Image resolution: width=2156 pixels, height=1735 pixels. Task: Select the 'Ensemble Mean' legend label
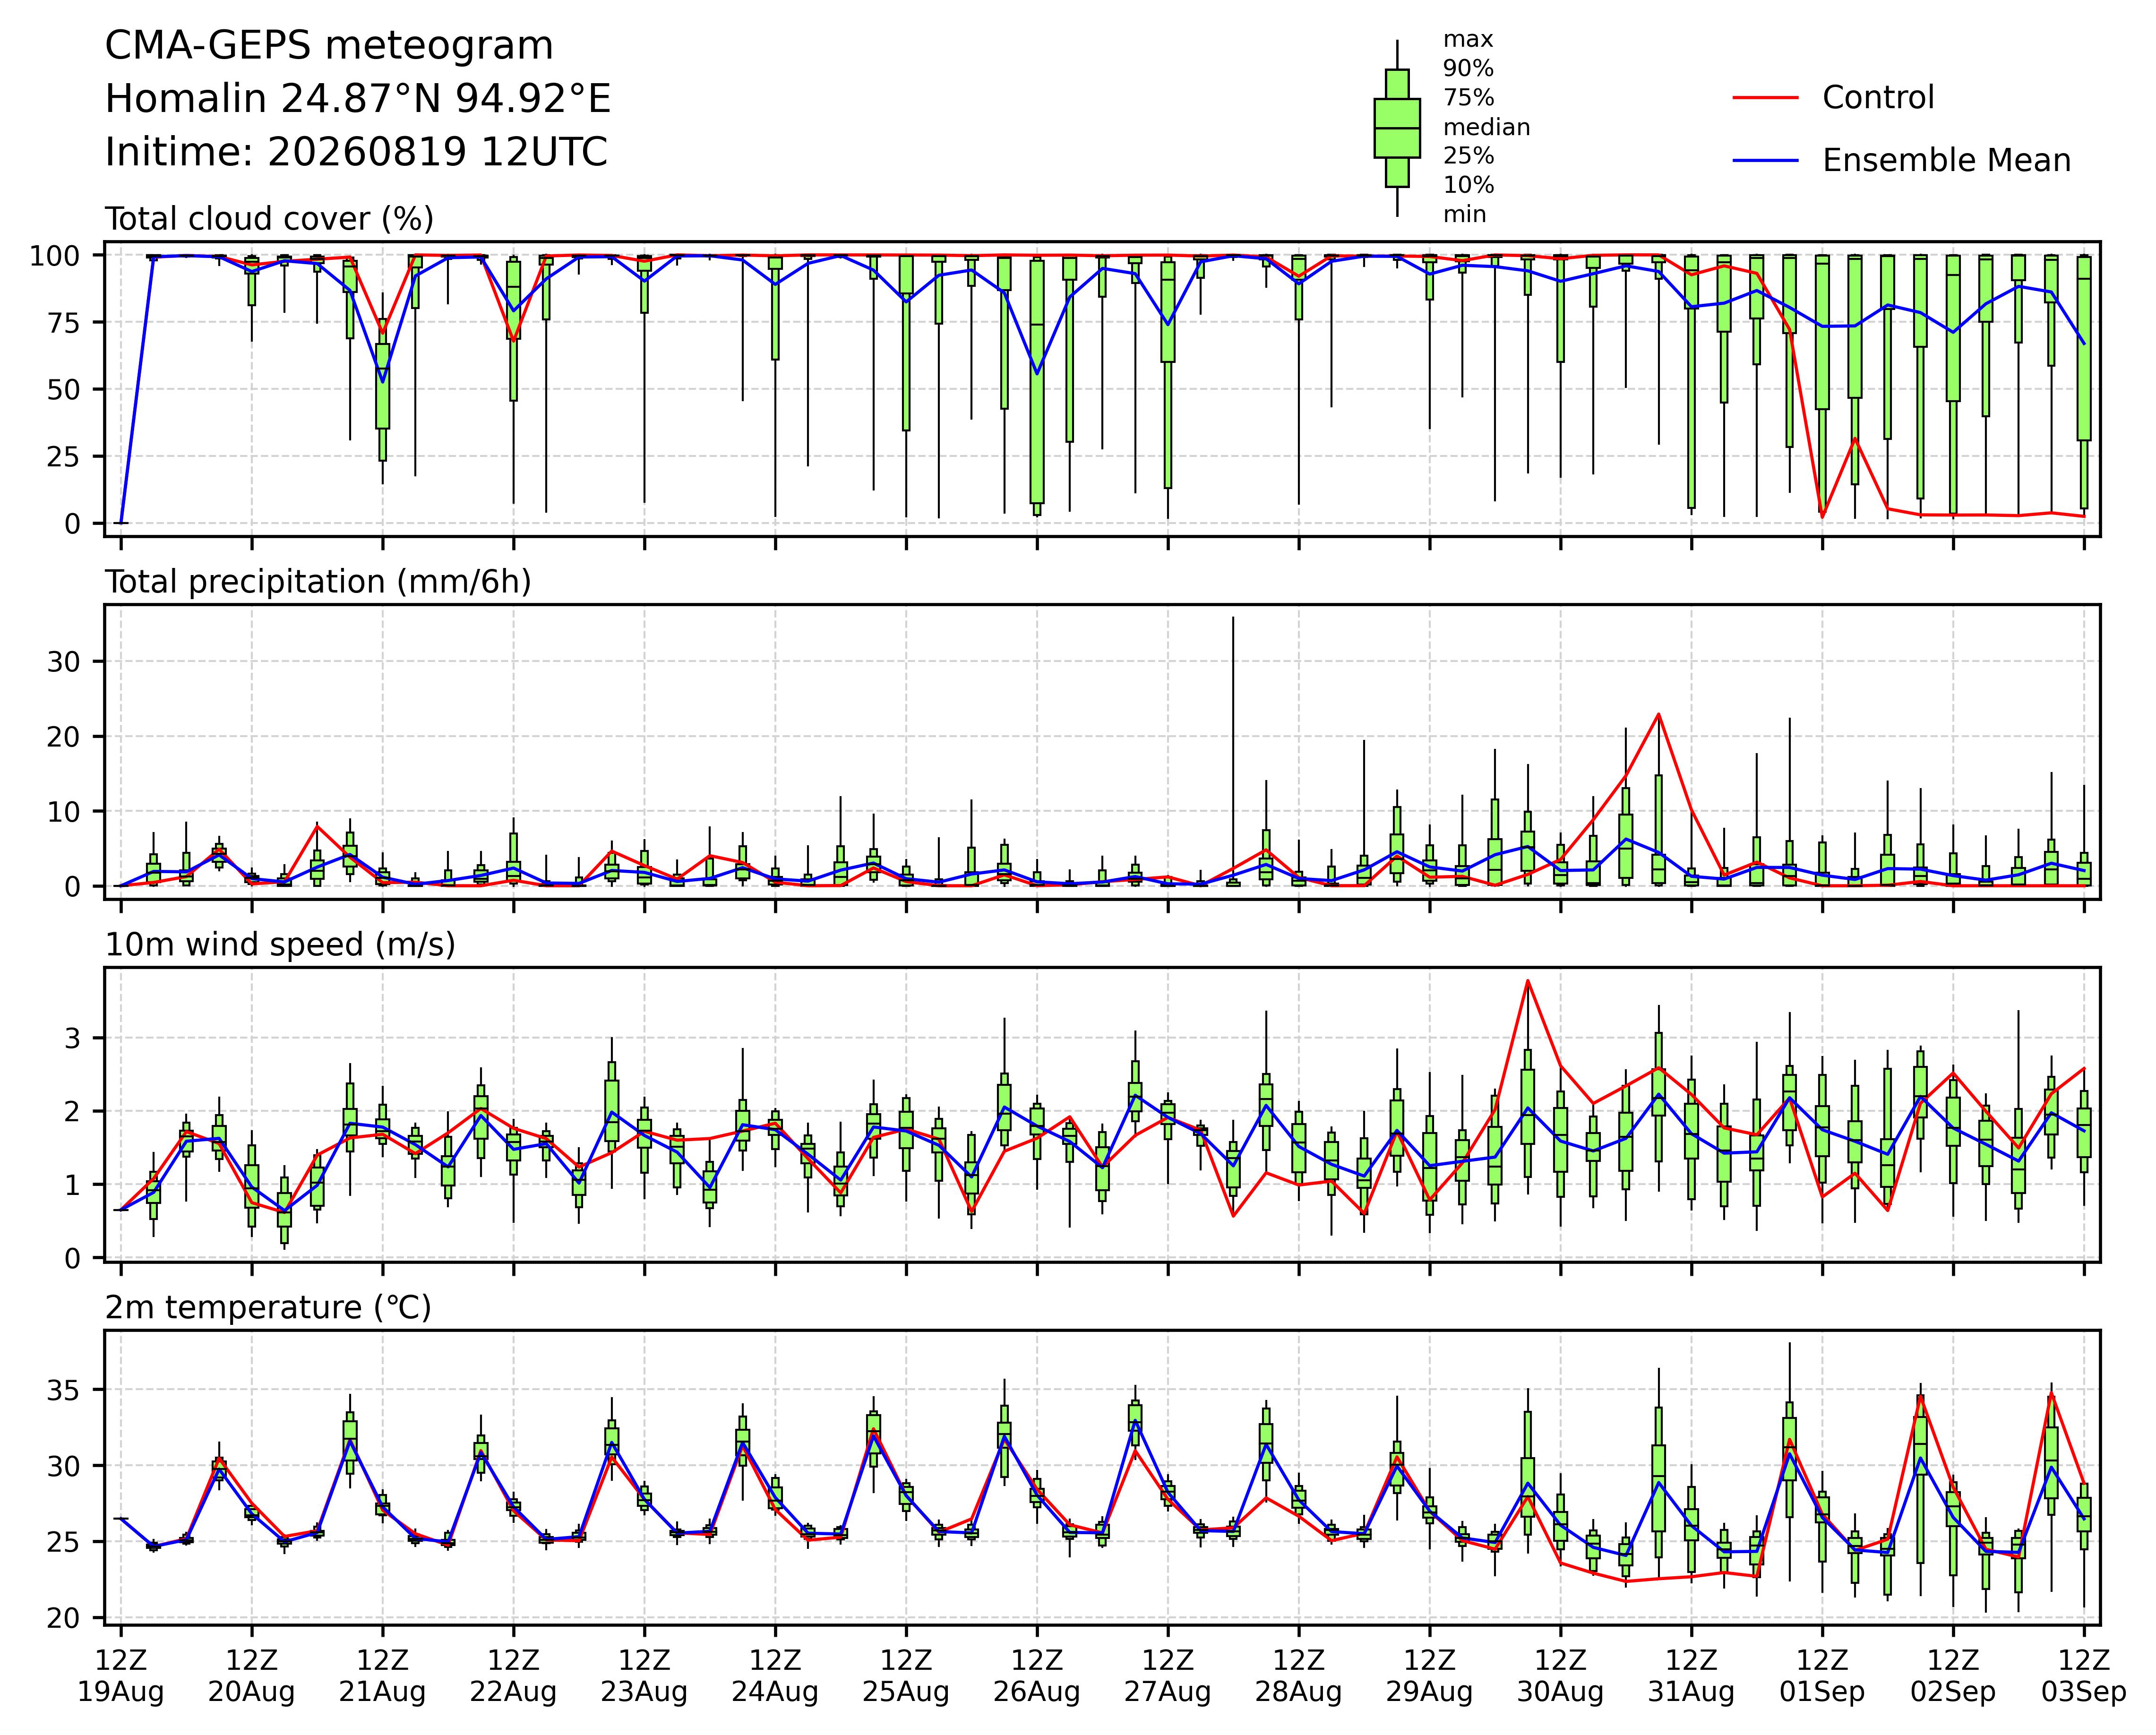[1946, 161]
